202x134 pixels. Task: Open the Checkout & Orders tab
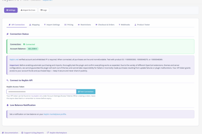[x=105, y=24]
